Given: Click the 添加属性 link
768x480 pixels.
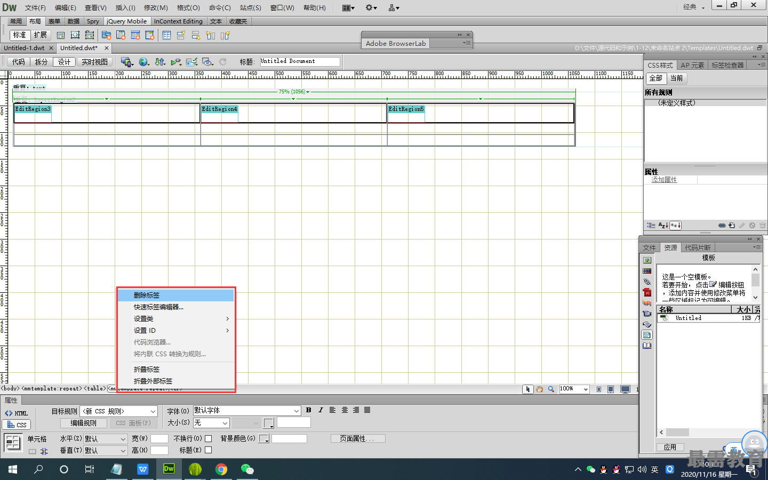Looking at the screenshot, I should [664, 180].
